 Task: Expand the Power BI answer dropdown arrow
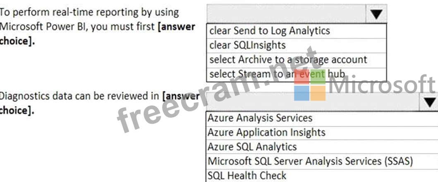point(376,14)
